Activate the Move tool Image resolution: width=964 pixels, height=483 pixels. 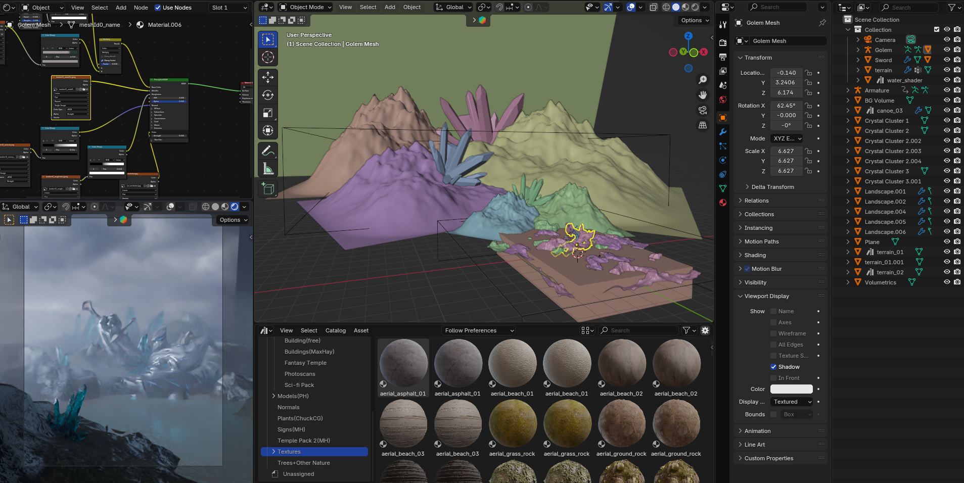(x=268, y=77)
